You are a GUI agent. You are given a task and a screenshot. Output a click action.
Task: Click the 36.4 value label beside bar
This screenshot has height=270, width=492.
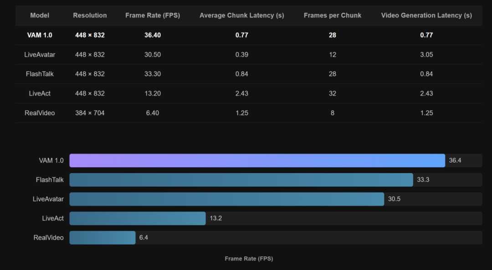pyautogui.click(x=455, y=161)
